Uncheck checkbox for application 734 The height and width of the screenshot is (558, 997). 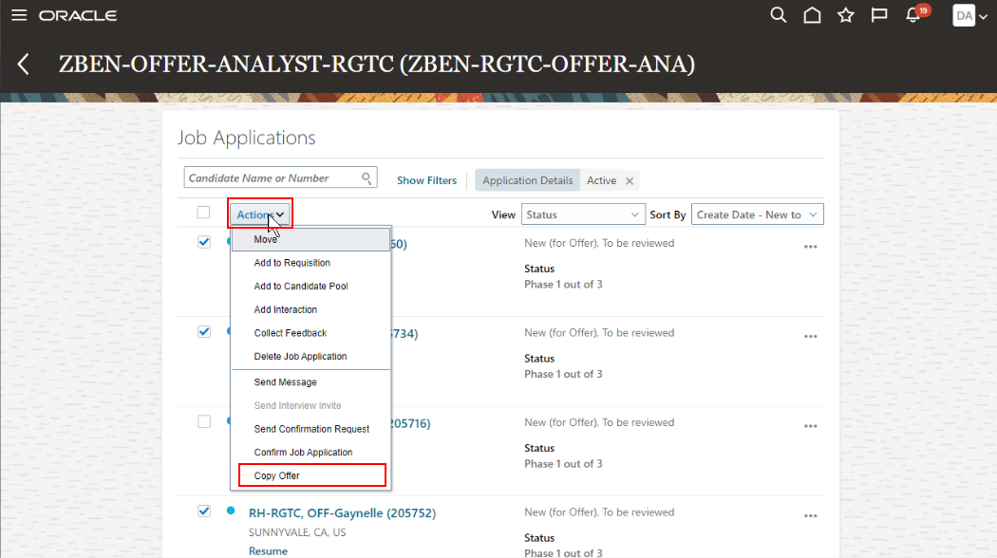click(x=204, y=332)
